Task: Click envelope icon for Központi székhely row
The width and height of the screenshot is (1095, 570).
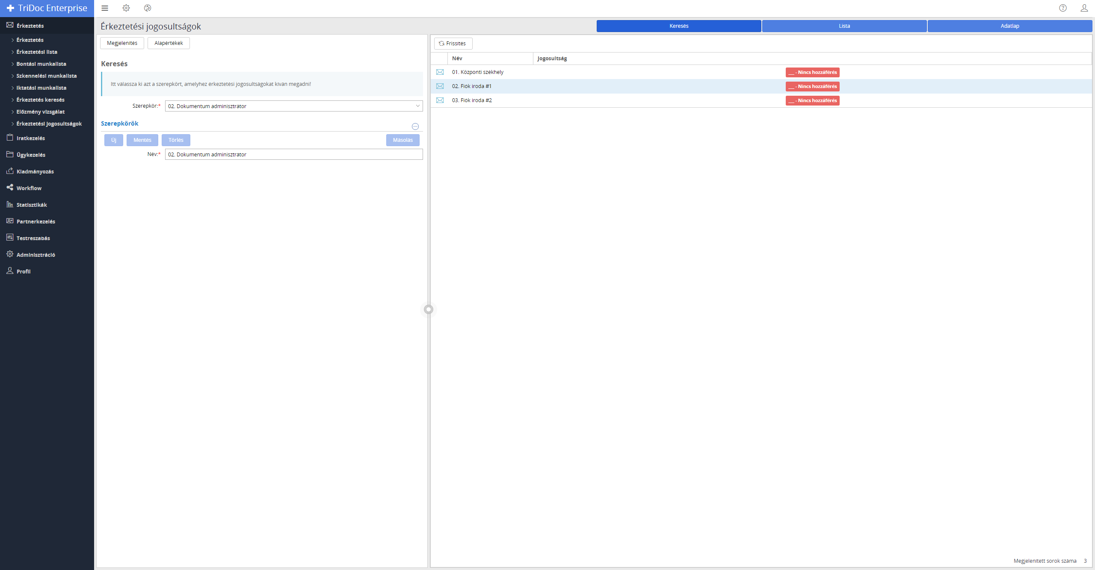Action: tap(440, 72)
